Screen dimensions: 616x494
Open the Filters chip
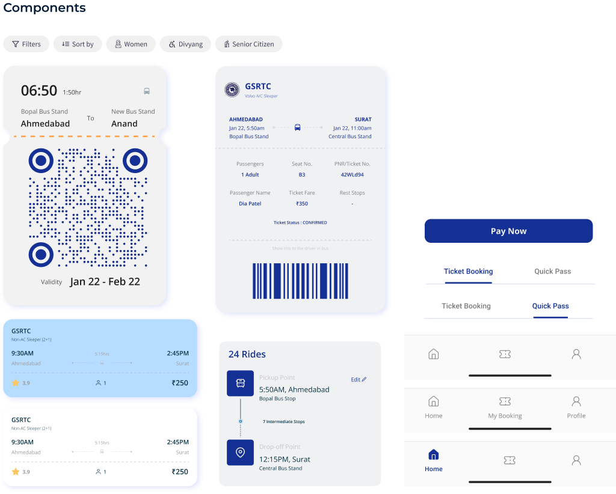(26, 44)
